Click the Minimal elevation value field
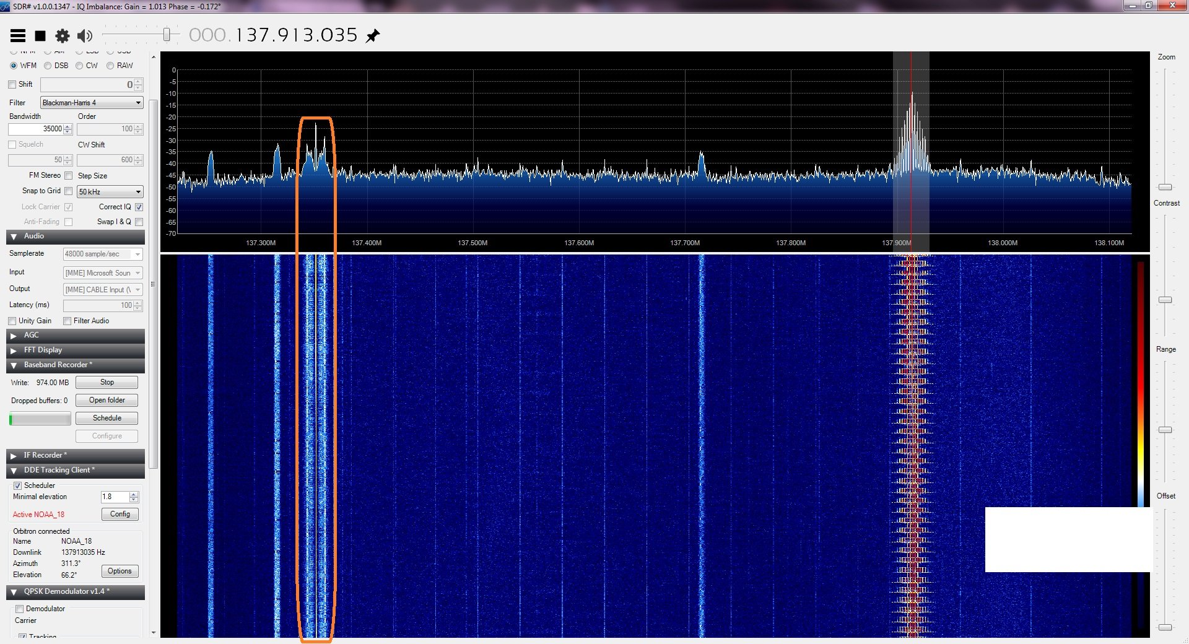The image size is (1189, 644). 115,497
